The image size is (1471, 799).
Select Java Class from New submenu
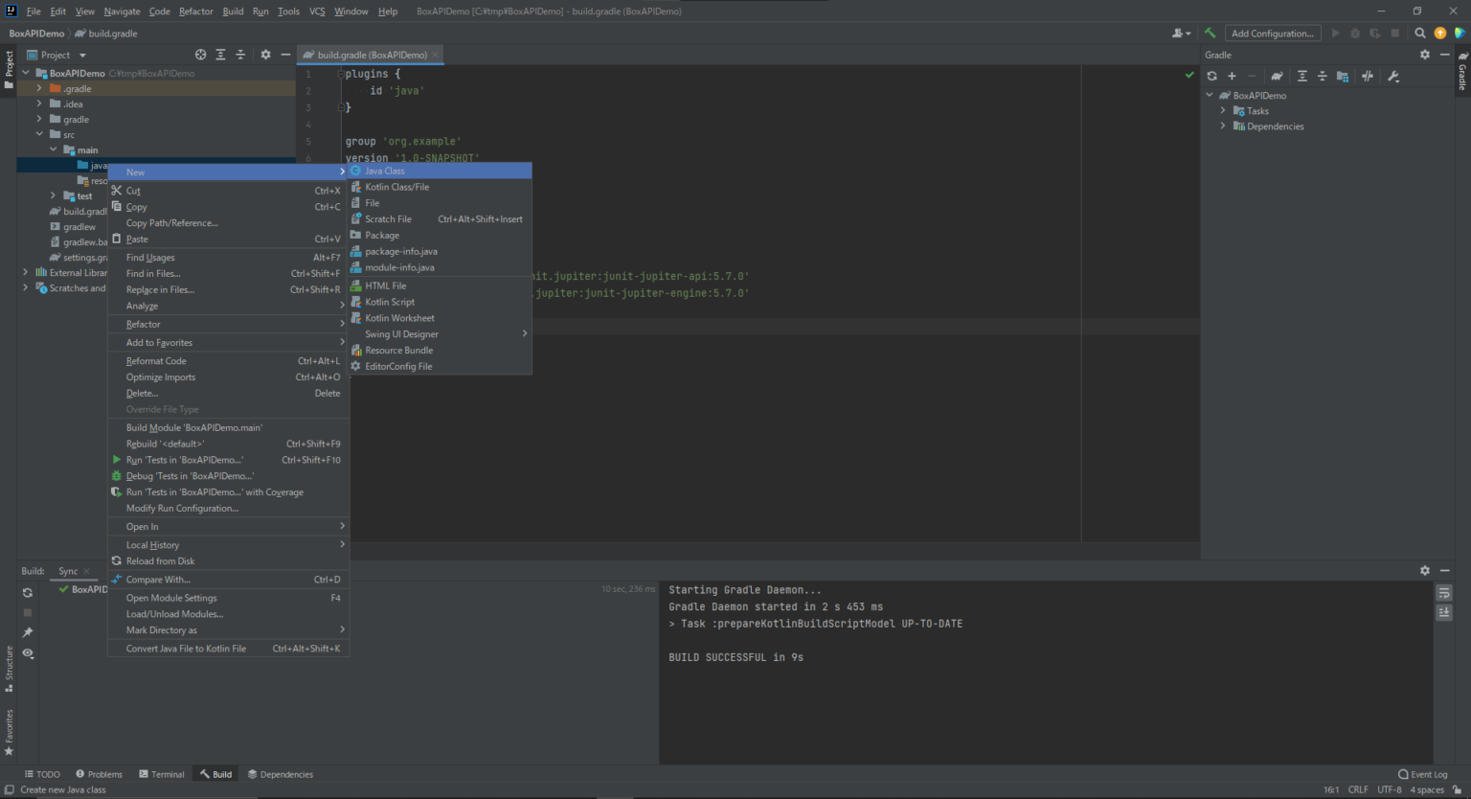click(385, 171)
